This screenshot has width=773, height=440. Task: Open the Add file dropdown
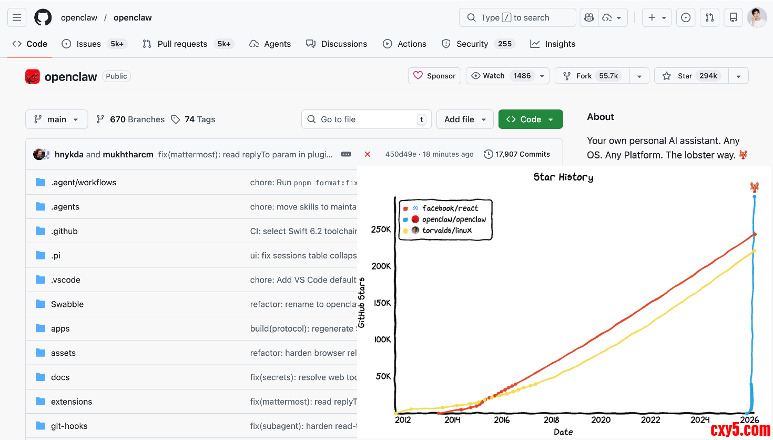tap(465, 119)
